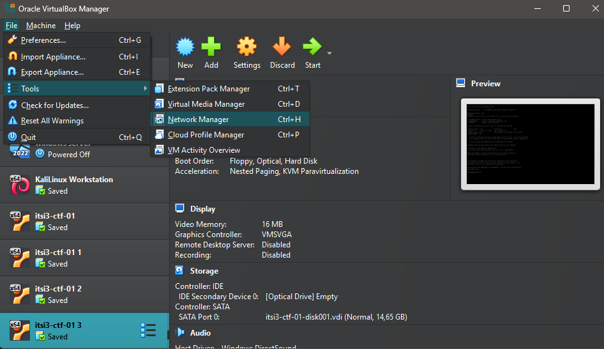Click the itsi3-ctf-01-disk001.vdi disk entry

336,317
